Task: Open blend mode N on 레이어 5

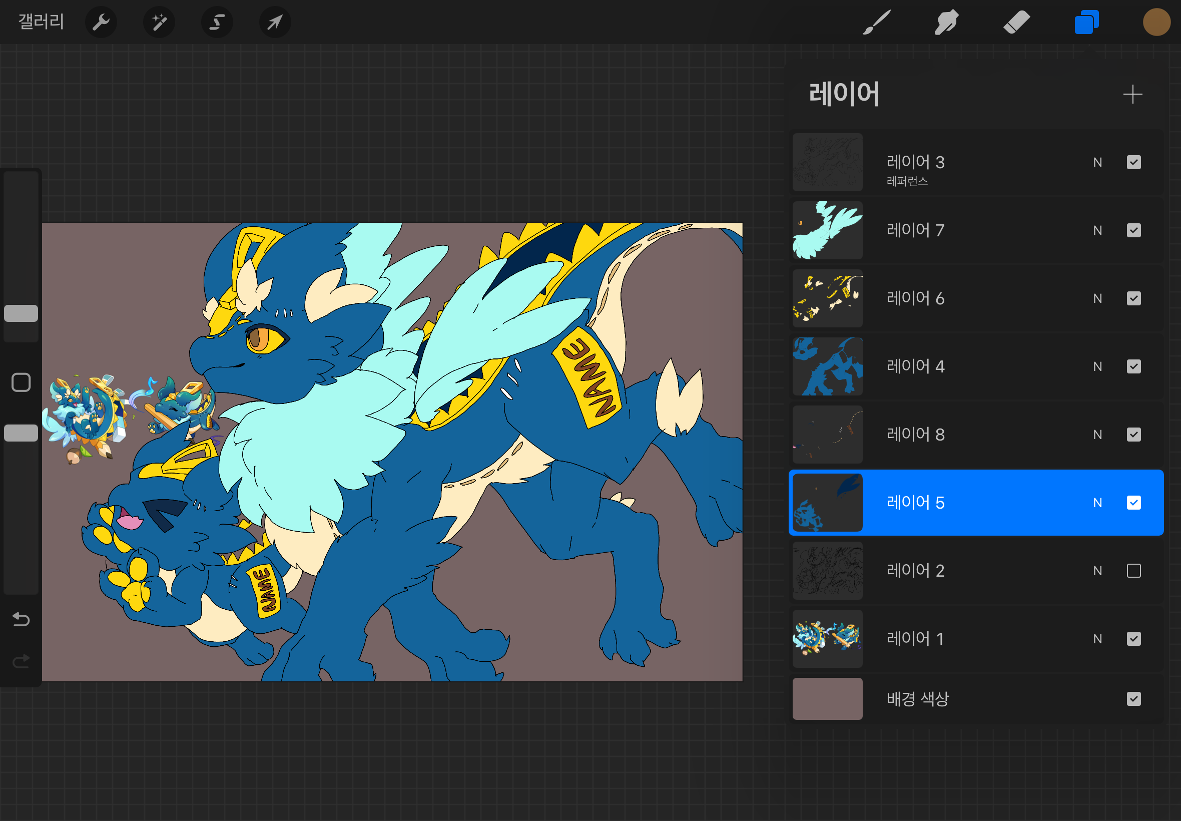Action: point(1097,503)
